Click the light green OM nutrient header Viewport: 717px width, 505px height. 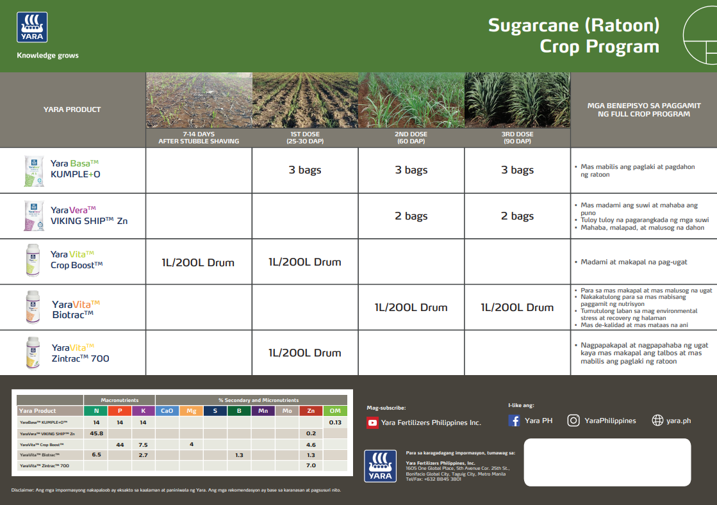pyautogui.click(x=335, y=410)
